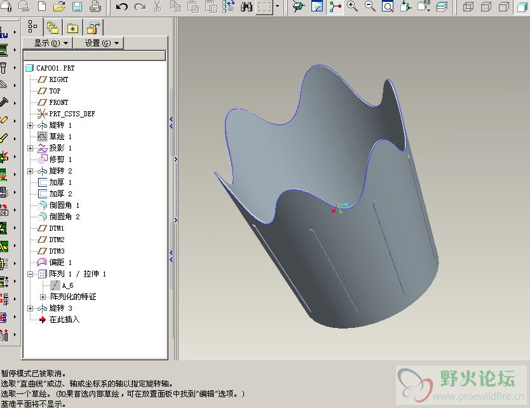Click the Reorient view icon
Screen dimensions: 530x408
406,6
